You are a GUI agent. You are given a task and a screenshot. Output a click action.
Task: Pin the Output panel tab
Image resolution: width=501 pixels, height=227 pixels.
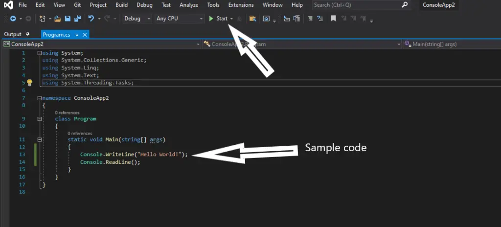27,34
